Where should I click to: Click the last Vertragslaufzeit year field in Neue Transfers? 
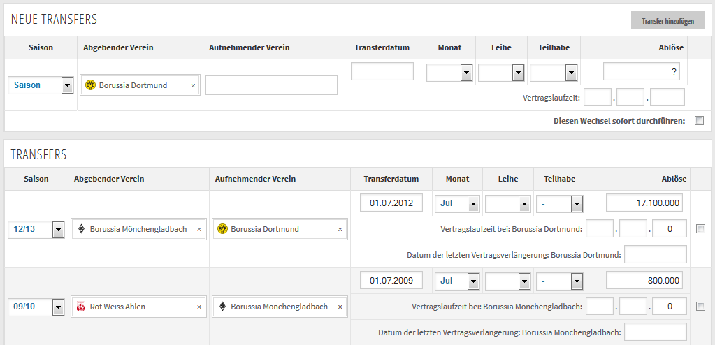(667, 97)
